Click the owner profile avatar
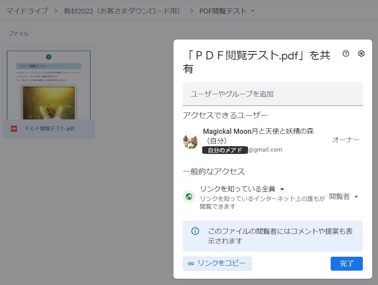The height and width of the screenshot is (285, 378). [191, 142]
